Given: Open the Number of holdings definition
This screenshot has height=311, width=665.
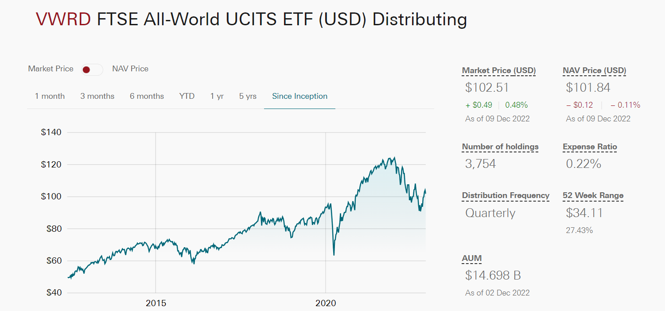Looking at the screenshot, I should click(500, 147).
